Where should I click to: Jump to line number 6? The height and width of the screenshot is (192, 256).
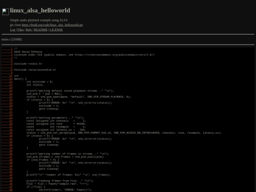coord(7,64)
